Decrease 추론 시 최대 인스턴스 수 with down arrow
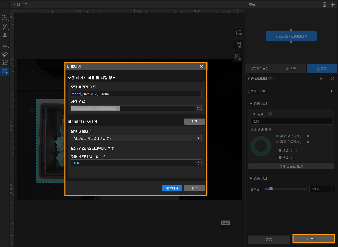338x247 pixels. (x=199, y=164)
